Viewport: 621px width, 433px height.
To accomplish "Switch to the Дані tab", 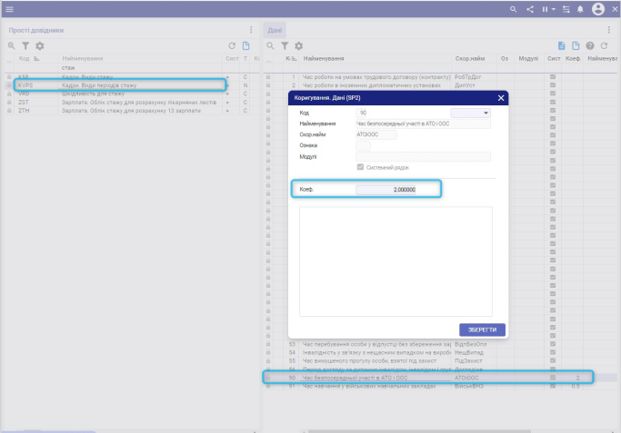I will click(275, 30).
